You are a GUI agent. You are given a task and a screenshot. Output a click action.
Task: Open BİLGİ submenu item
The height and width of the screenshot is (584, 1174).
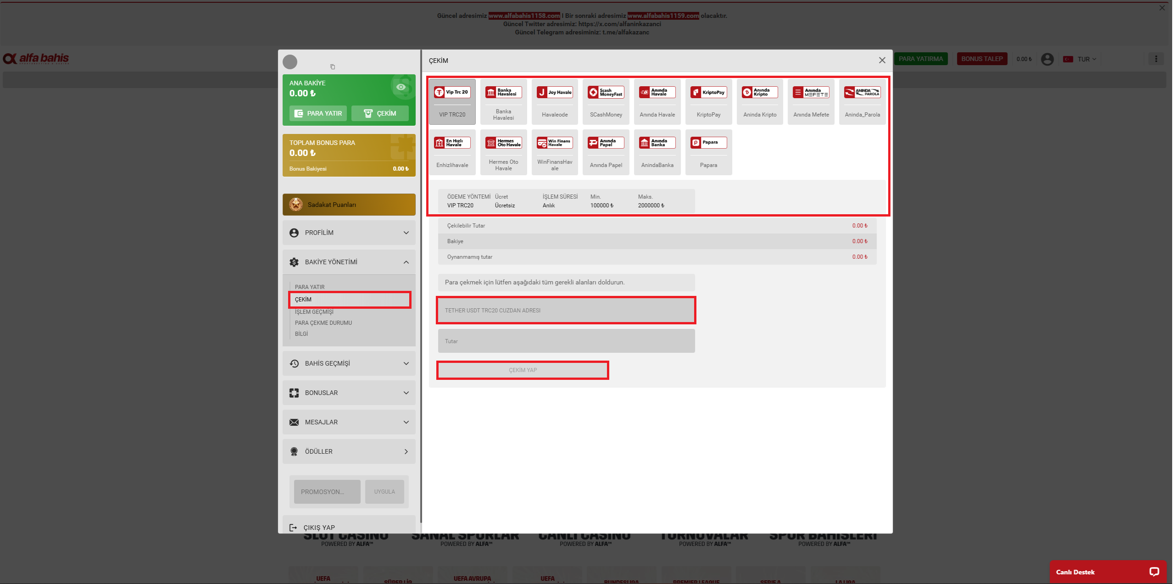tap(301, 334)
